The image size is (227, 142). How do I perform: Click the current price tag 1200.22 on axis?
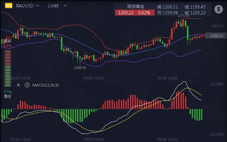tap(216, 36)
